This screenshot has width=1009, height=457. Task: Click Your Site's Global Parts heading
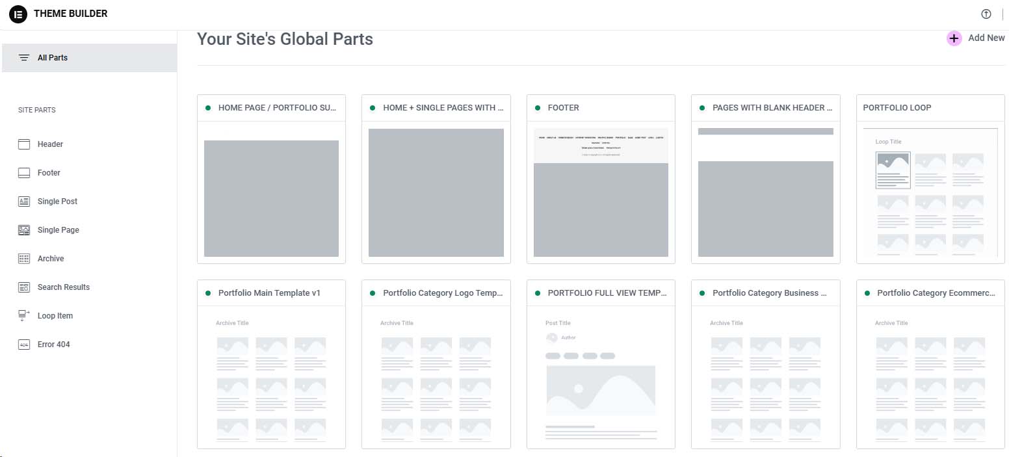click(x=285, y=39)
